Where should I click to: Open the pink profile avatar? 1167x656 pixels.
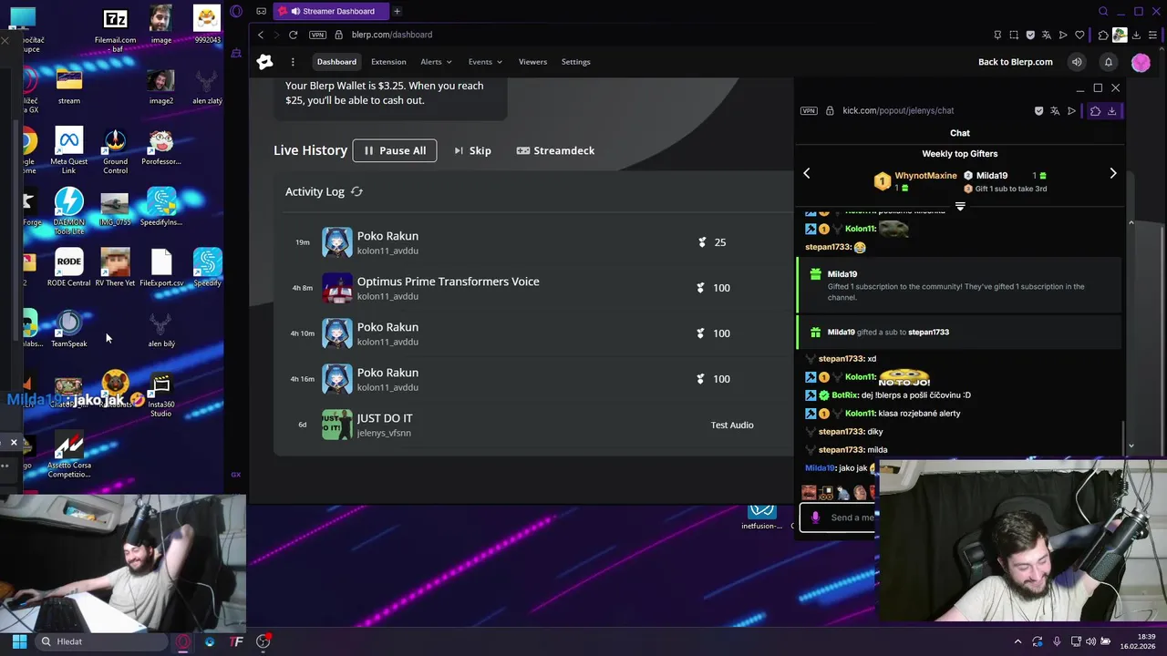point(1141,62)
